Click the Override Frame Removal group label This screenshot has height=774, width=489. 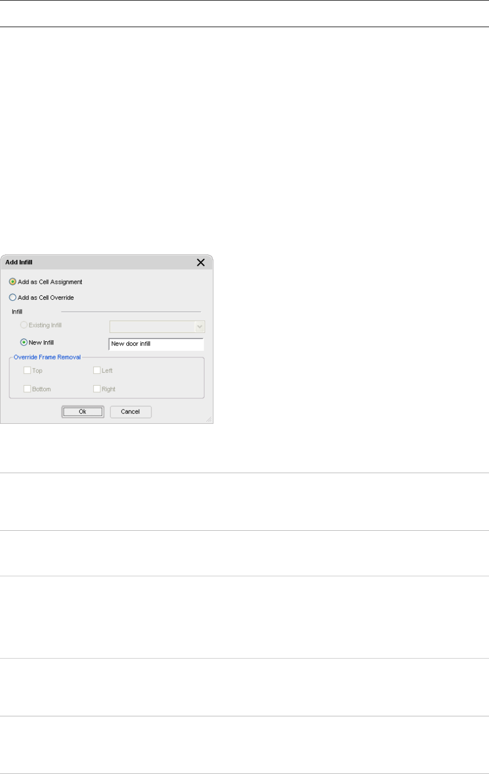click(47, 357)
